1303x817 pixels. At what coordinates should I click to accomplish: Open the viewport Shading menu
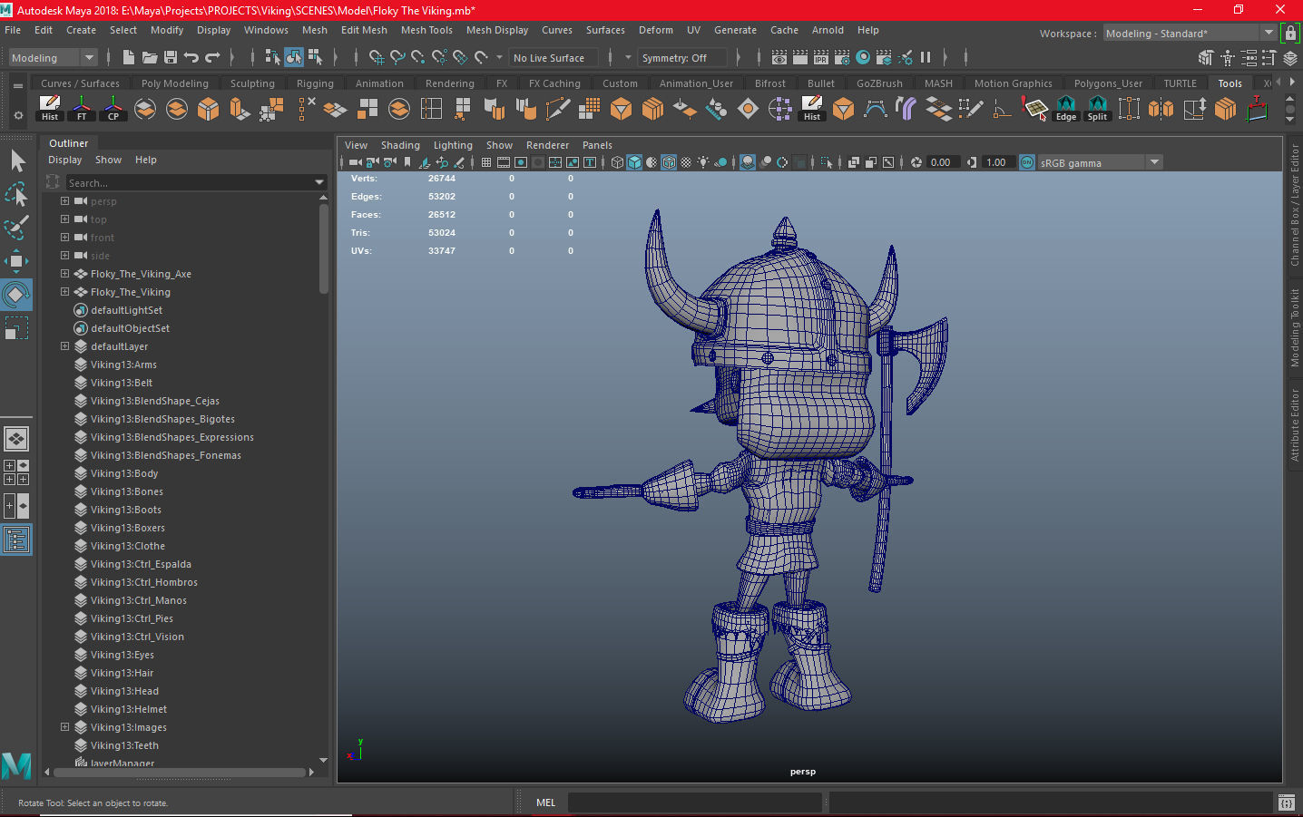400,145
